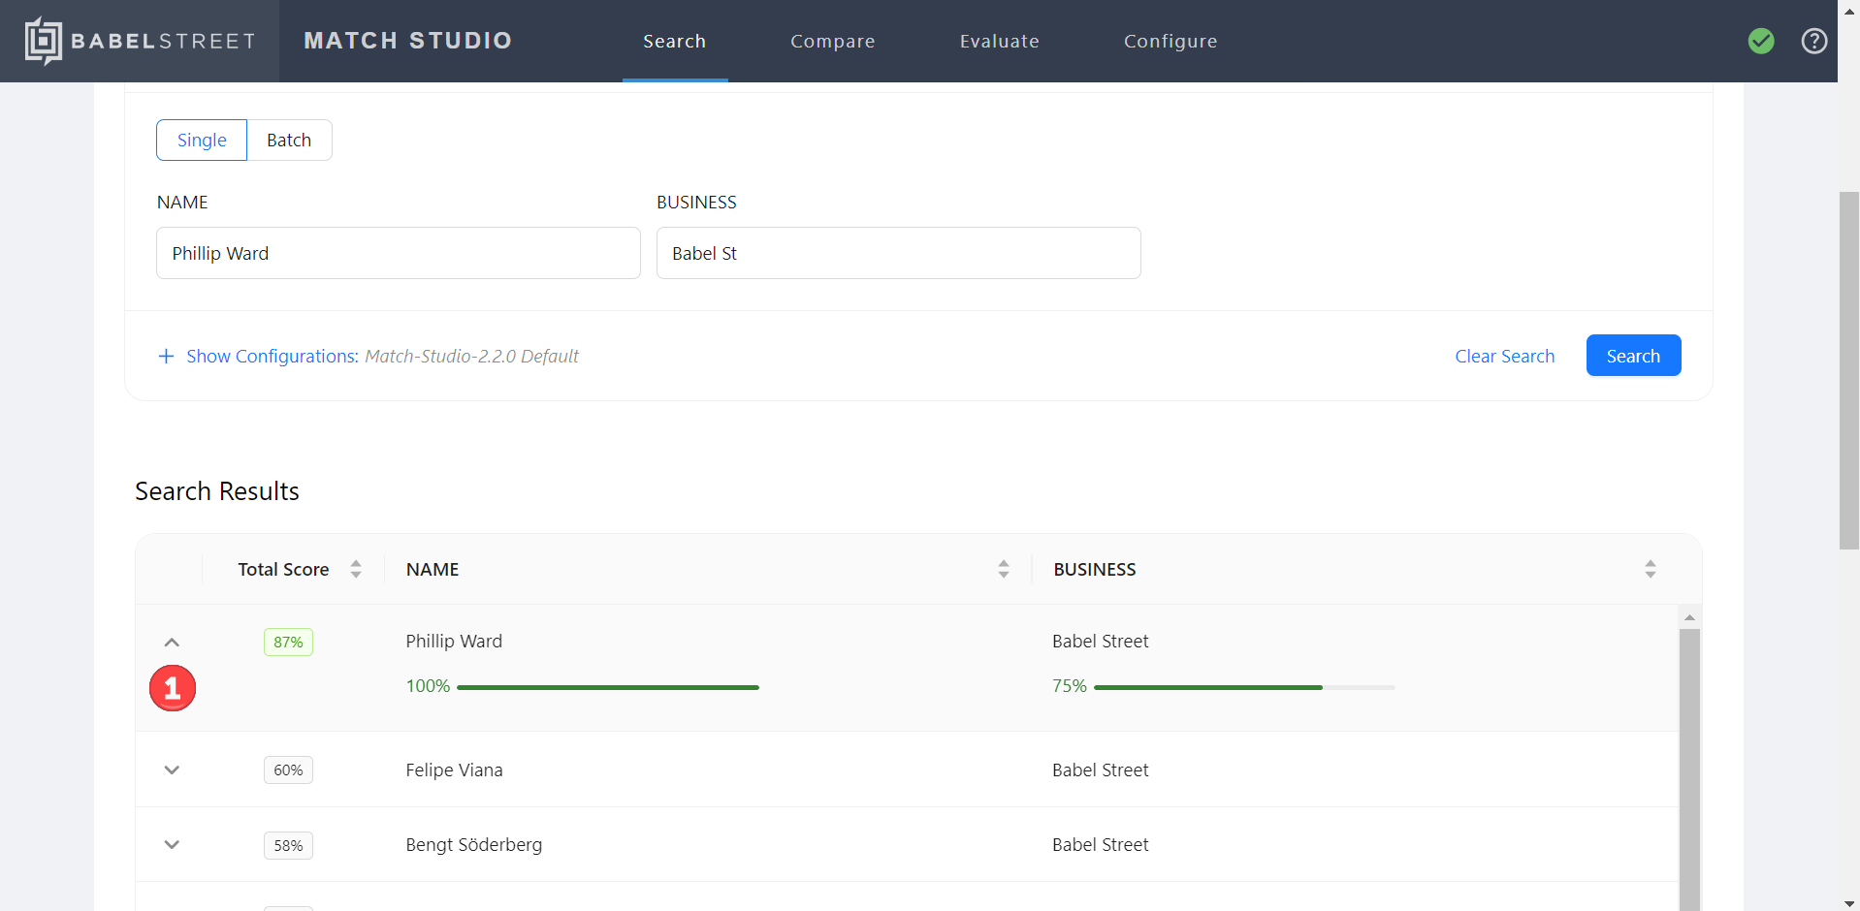Click the results table scrollbar thumb
The image size is (1860, 911).
[1689, 770]
